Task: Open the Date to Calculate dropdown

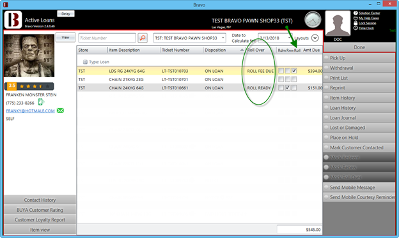Action: 289,38
